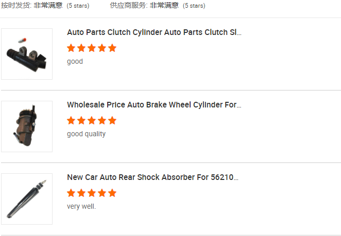This screenshot has height=236, width=341.
Task: Click the 按时发货 rating label
Action: pyautogui.click(x=16, y=6)
